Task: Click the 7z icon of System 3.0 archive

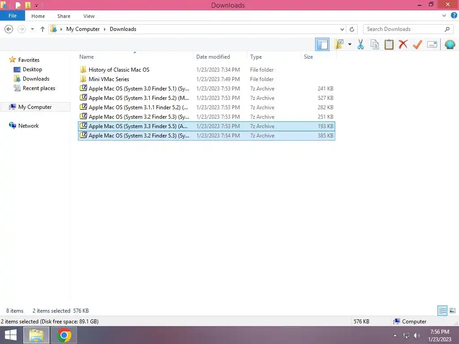Action: (x=83, y=88)
